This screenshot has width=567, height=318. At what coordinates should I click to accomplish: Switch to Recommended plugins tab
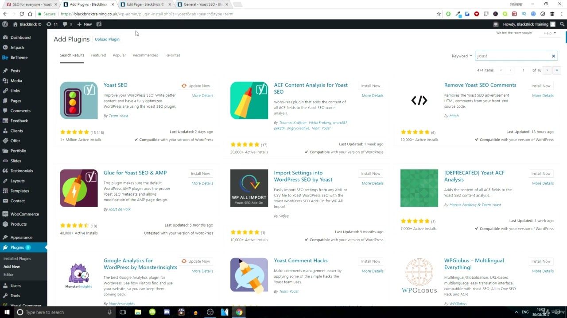point(145,55)
